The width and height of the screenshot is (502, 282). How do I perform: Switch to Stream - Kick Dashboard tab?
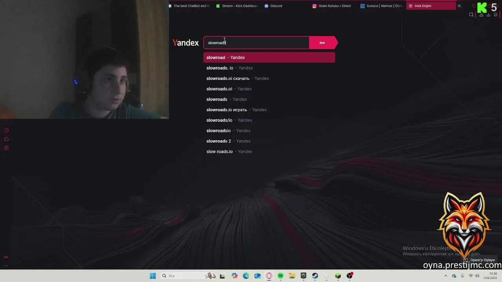(237, 6)
